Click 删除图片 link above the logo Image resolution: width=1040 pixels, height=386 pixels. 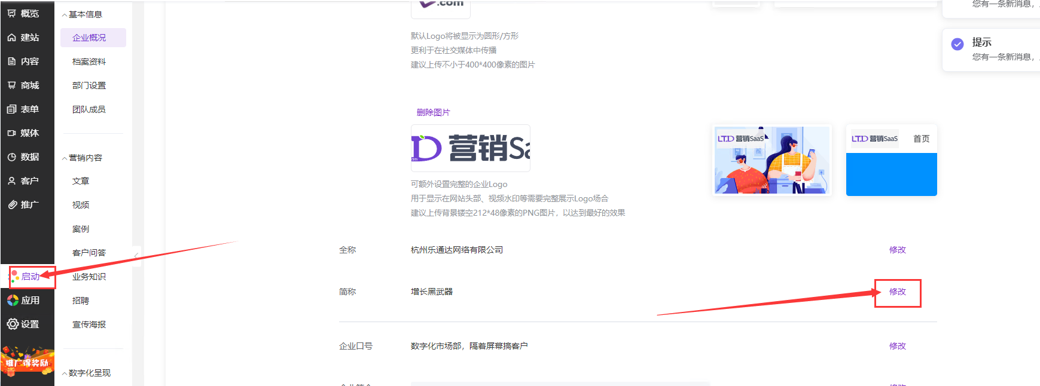click(x=434, y=112)
